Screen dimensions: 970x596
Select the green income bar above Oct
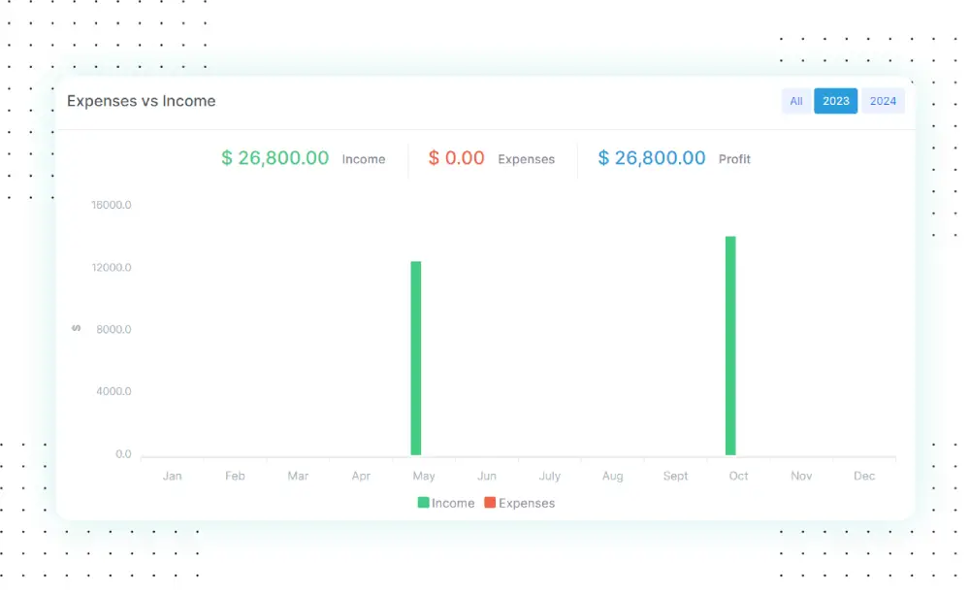click(731, 345)
